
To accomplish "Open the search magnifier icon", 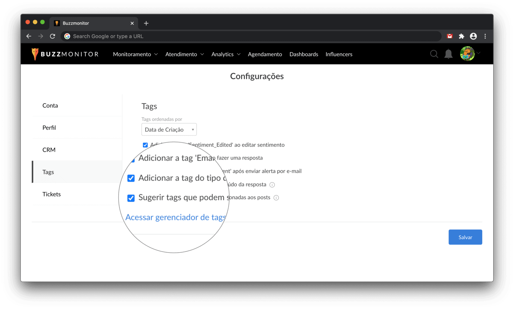I will 434,54.
